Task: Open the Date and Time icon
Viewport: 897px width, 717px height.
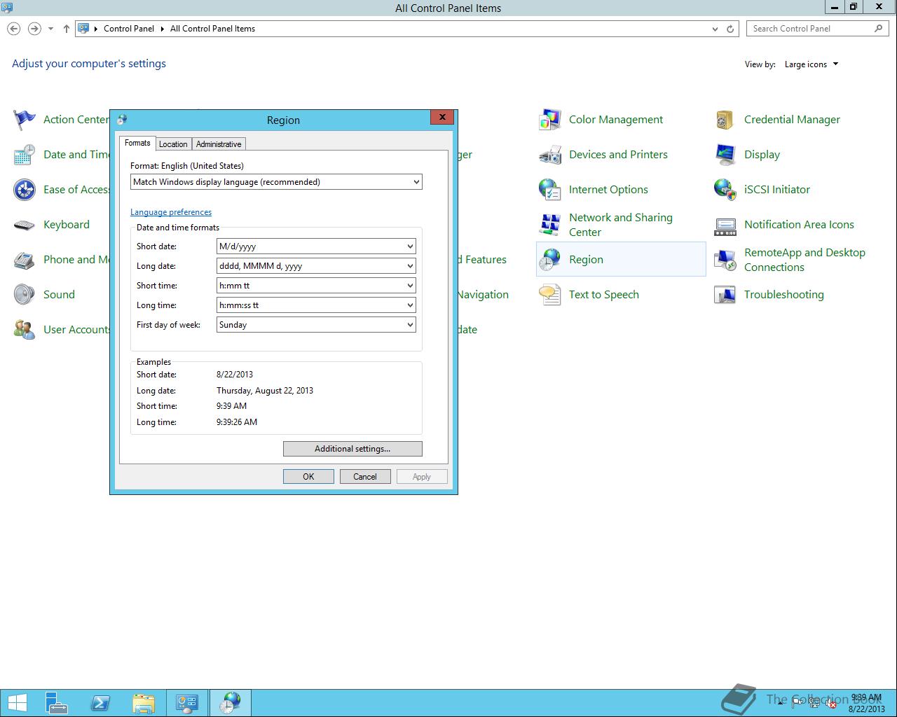Action: [25, 155]
